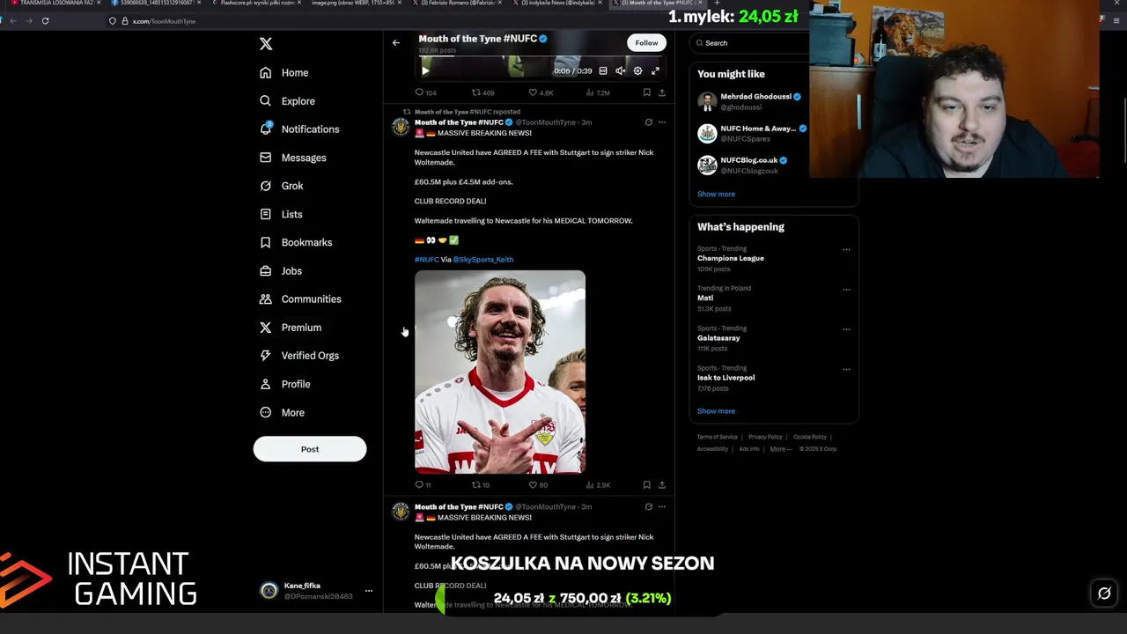
Task: Like the Woltemade photo post with 80 likes
Action: pyautogui.click(x=538, y=485)
